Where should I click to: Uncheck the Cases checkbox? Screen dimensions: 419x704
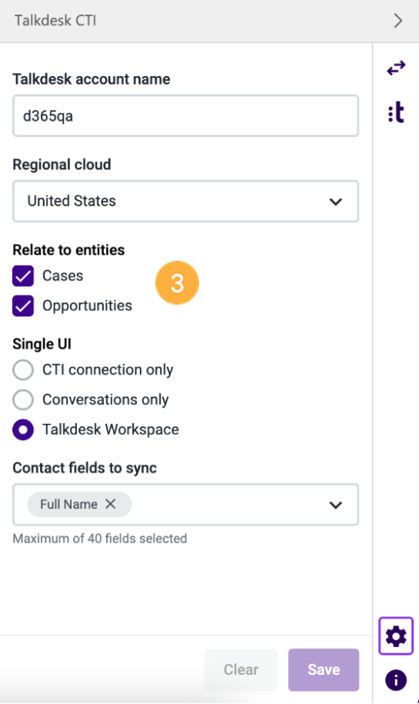tap(23, 275)
